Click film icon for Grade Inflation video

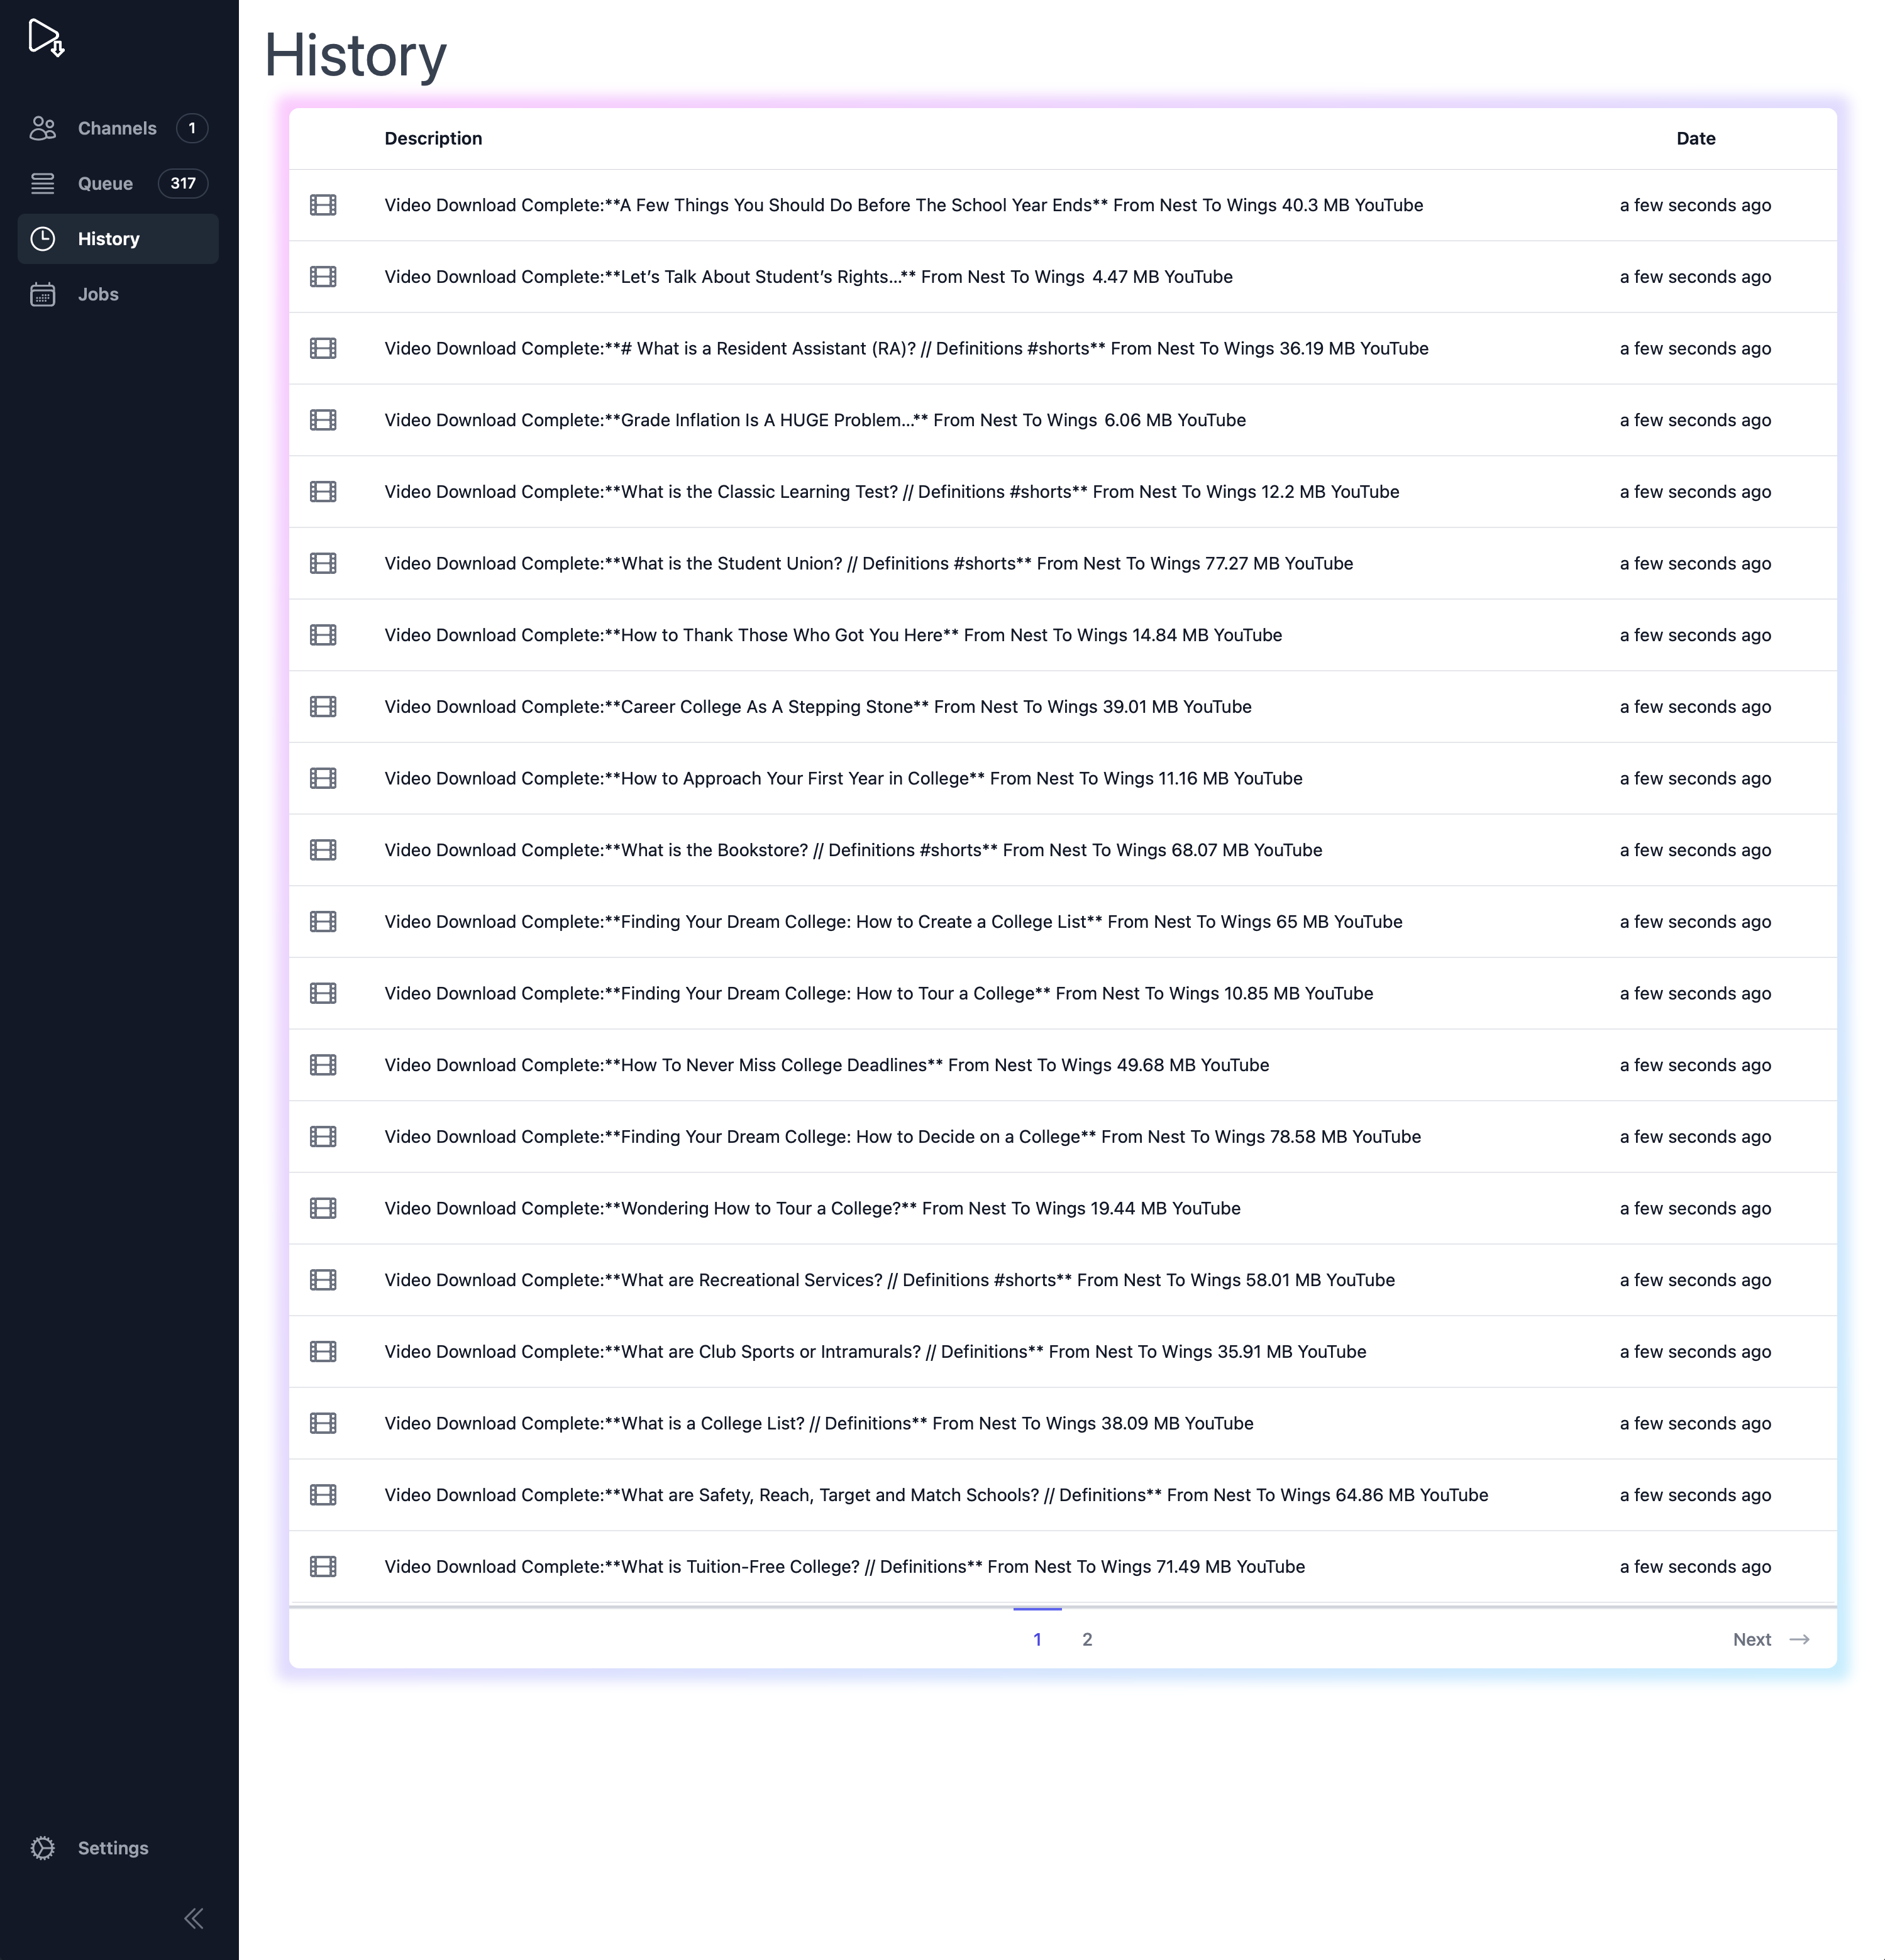point(323,420)
